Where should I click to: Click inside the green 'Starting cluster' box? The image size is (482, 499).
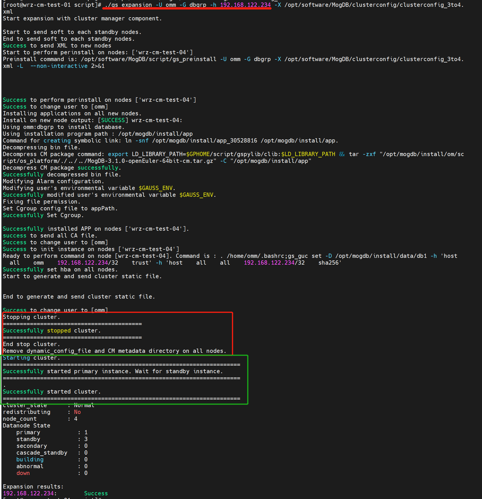(x=31, y=358)
